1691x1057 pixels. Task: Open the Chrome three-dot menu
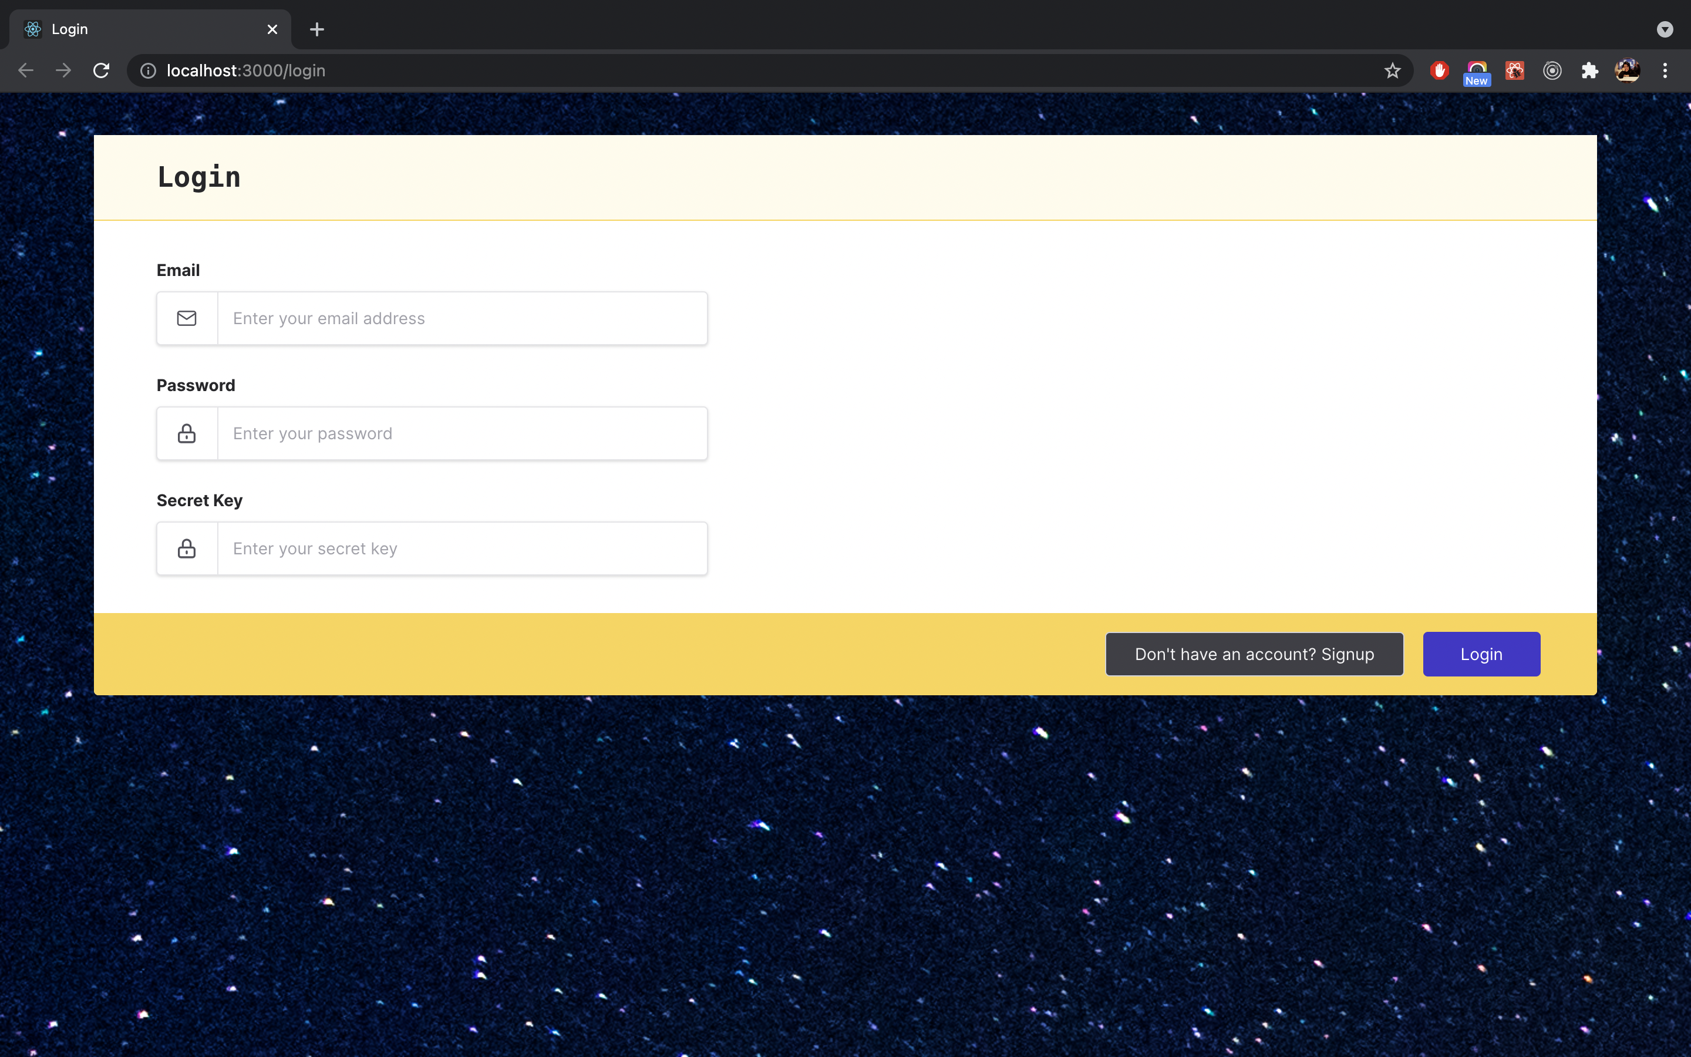coord(1665,70)
